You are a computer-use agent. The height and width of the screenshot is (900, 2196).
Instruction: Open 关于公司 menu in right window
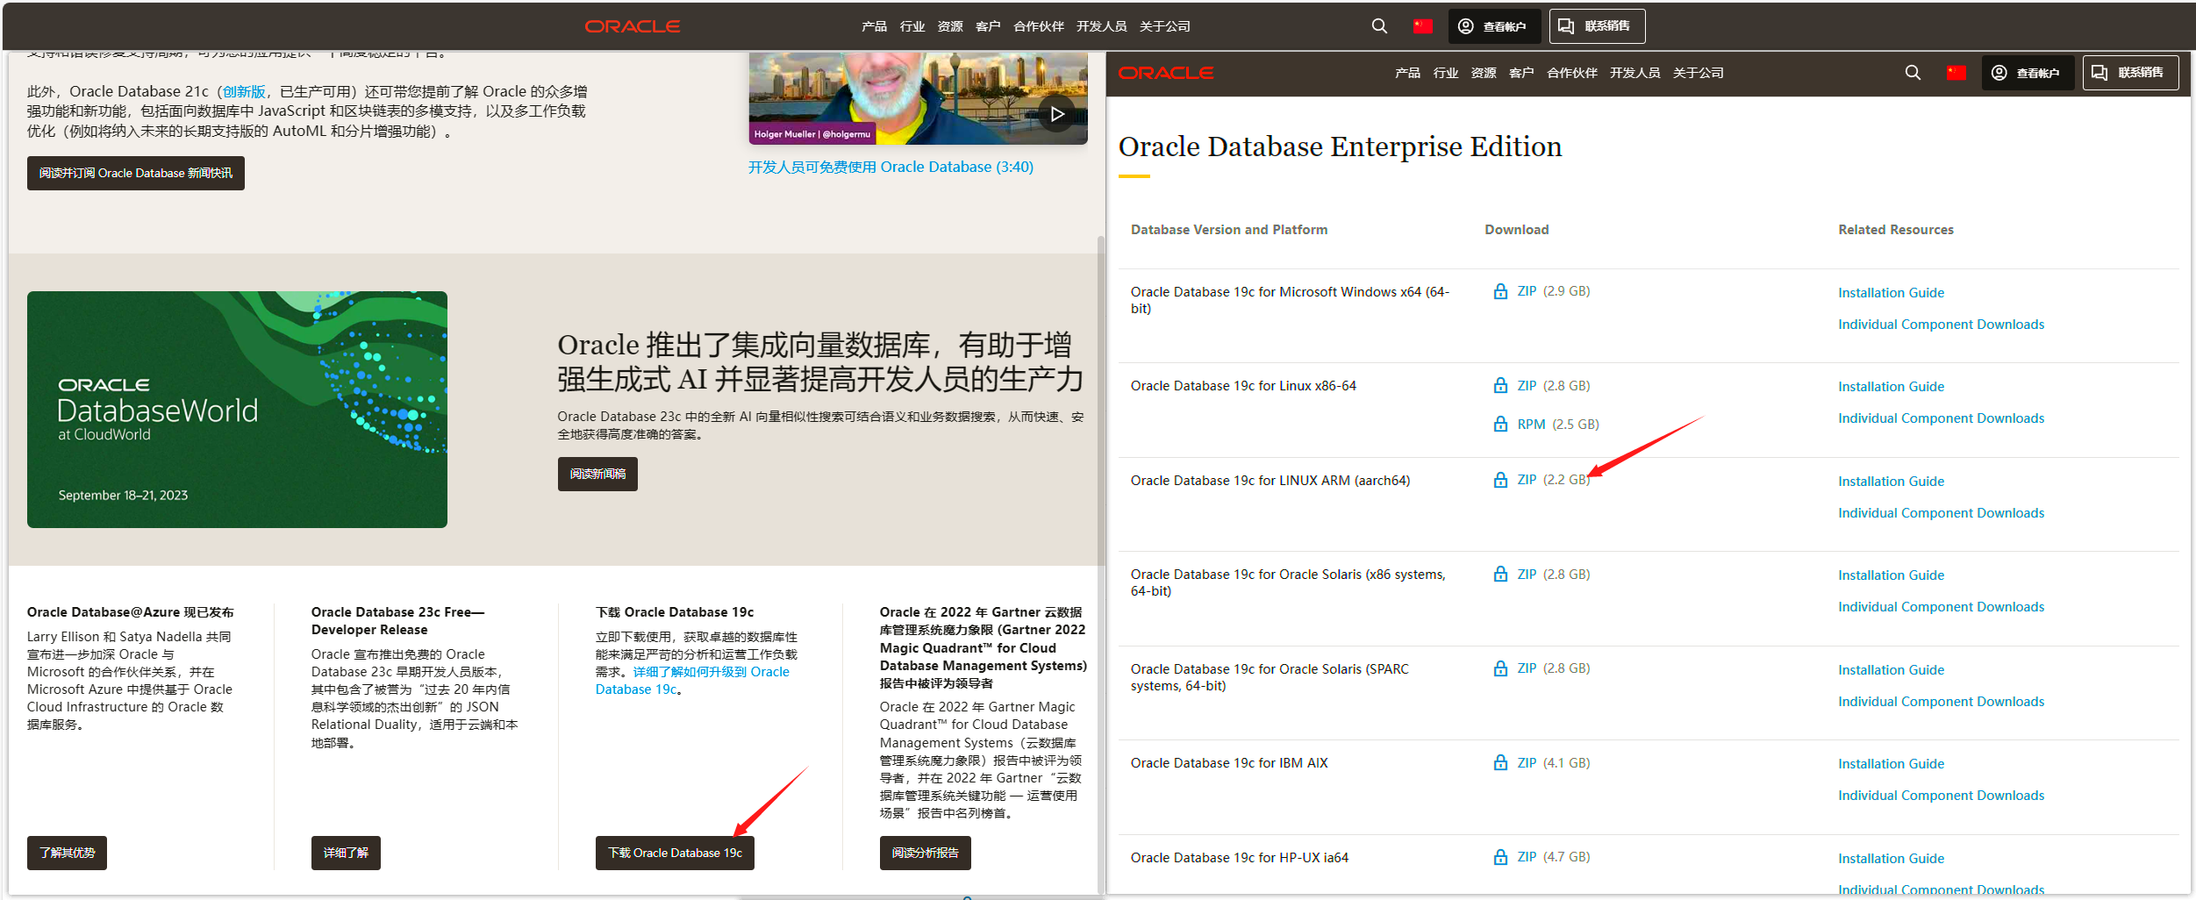[x=1699, y=73]
